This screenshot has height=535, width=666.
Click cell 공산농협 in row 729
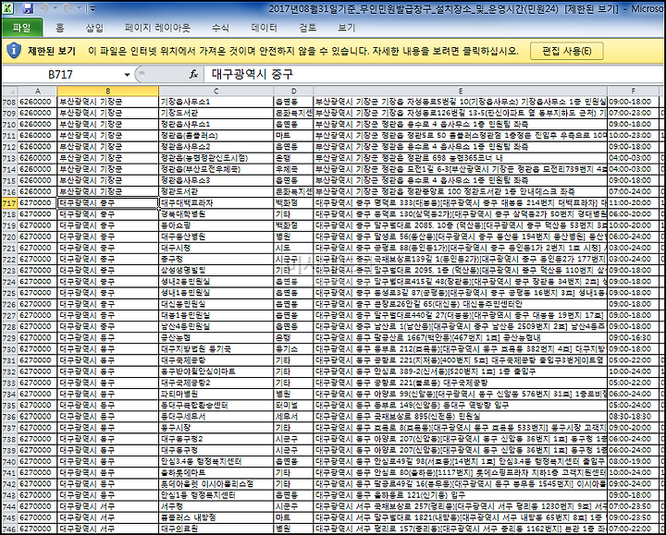pyautogui.click(x=216, y=338)
